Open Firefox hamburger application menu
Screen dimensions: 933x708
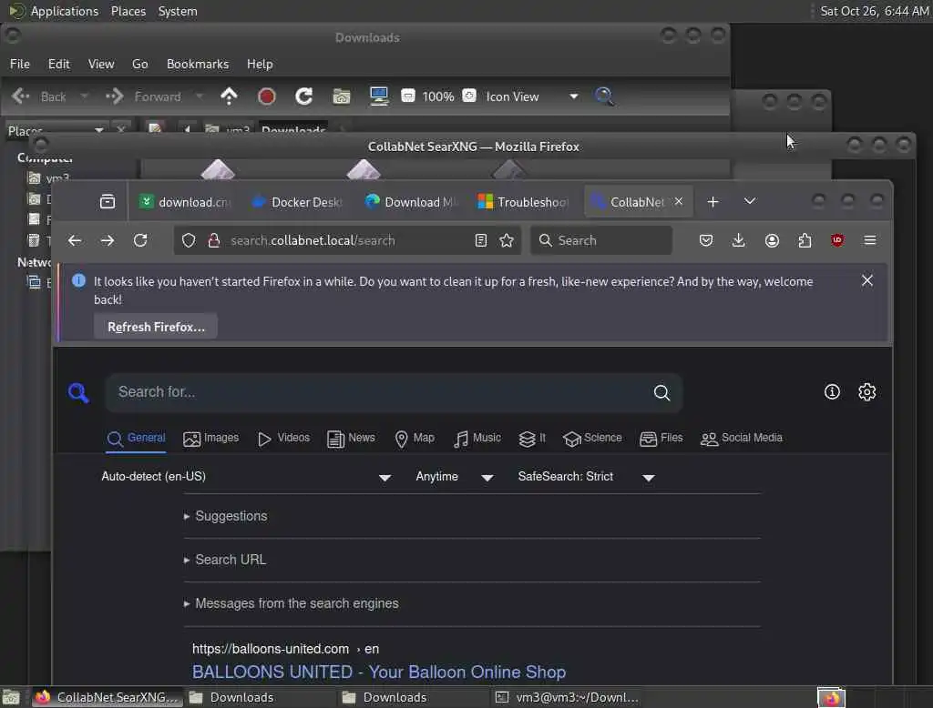pos(870,240)
